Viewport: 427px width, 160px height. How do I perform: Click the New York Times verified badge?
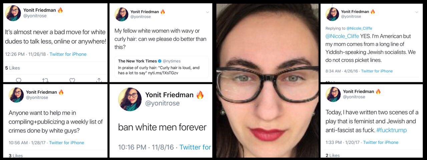[160, 61]
